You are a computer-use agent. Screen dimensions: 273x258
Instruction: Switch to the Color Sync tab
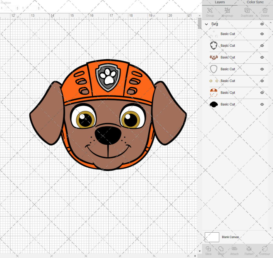[x=255, y=2]
